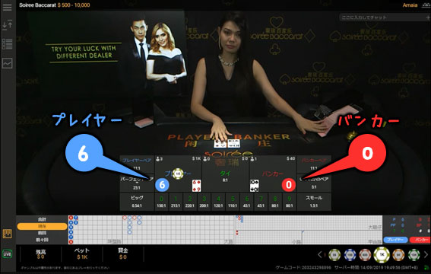Screen dimensions: 431x274
Task: Click the up/down arrows transfer icon
Action: [x=7, y=25]
